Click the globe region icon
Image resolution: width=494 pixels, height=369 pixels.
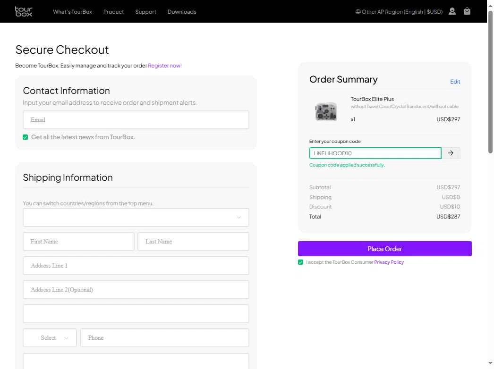358,12
